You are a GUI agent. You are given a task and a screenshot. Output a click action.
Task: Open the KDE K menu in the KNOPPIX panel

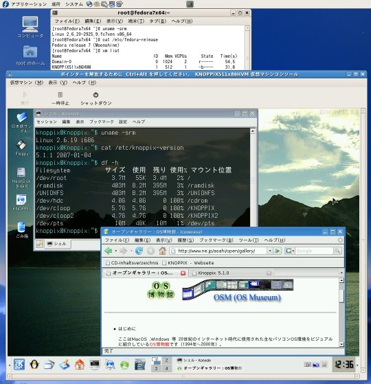click(x=19, y=365)
